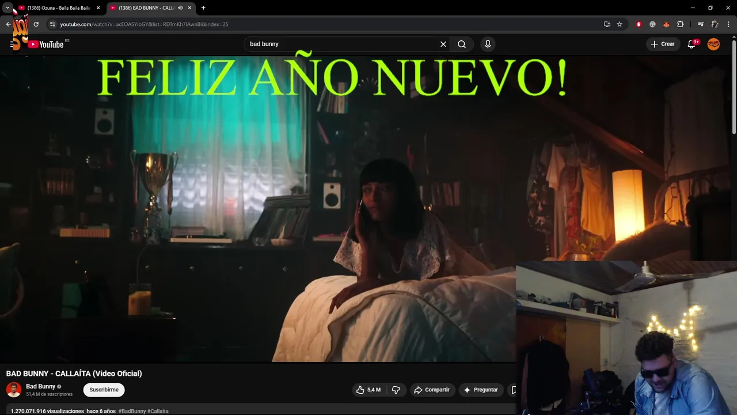Open the red hand ad blocker extension
The width and height of the screenshot is (737, 415).
[x=639, y=24]
